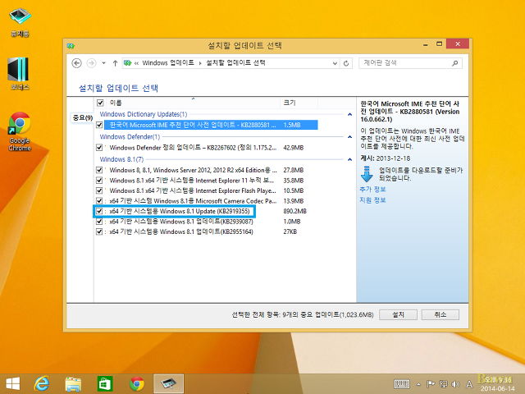Uncheck the Korean IME KB2880581 update
The width and height of the screenshot is (525, 394).
(x=99, y=125)
